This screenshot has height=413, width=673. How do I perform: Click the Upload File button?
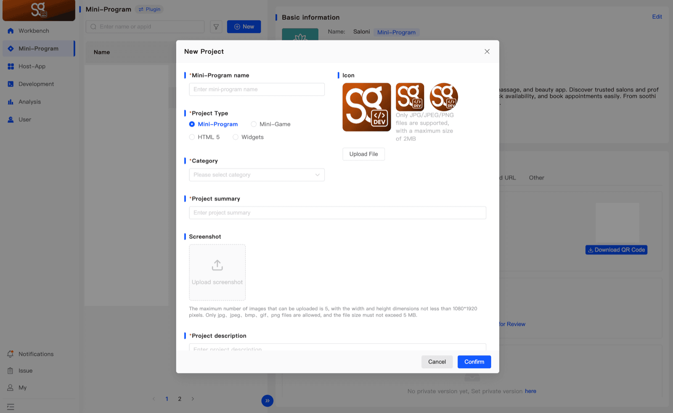(x=363, y=154)
